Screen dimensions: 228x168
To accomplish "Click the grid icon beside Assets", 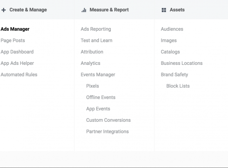I will coord(164,10).
